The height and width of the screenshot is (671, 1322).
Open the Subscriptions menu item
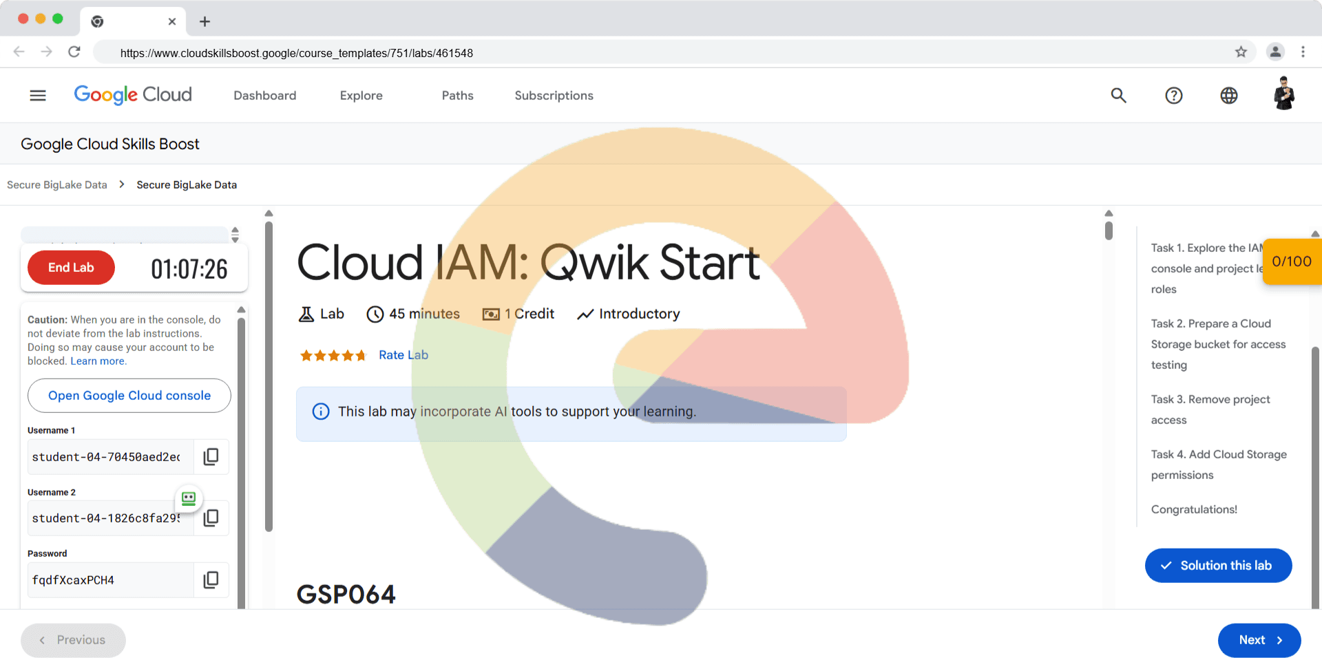554,96
